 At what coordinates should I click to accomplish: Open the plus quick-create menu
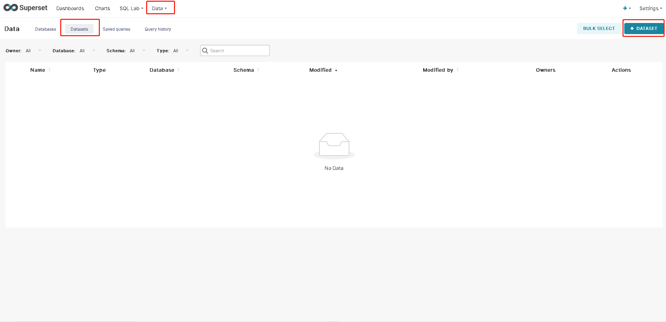tap(625, 8)
